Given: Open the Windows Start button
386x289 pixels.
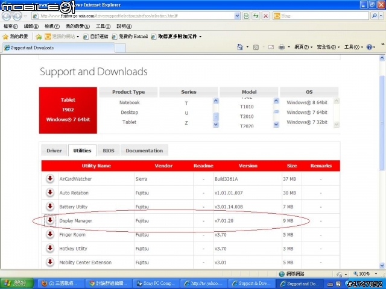Looking at the screenshot, I should coord(16,284).
